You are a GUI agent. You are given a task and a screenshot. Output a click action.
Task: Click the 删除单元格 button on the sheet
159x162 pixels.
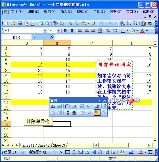pos(38,121)
